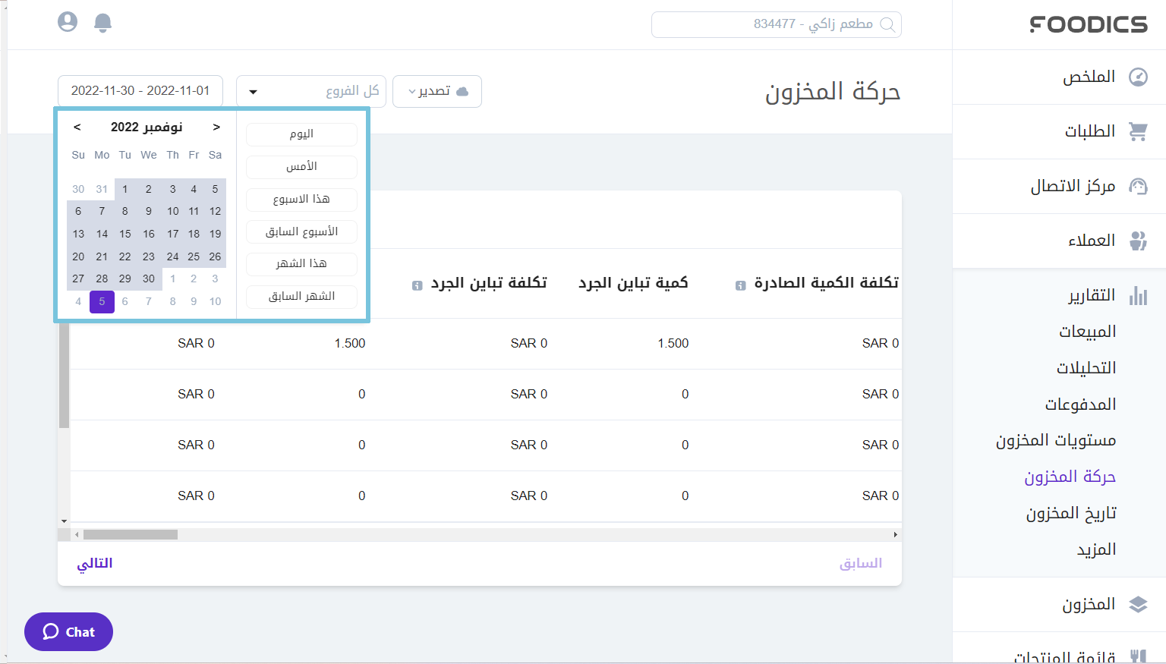Click the headset icon beside مركز الاتصال

point(1138,186)
